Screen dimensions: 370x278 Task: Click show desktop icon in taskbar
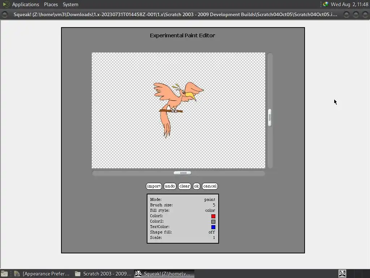(x=4, y=274)
